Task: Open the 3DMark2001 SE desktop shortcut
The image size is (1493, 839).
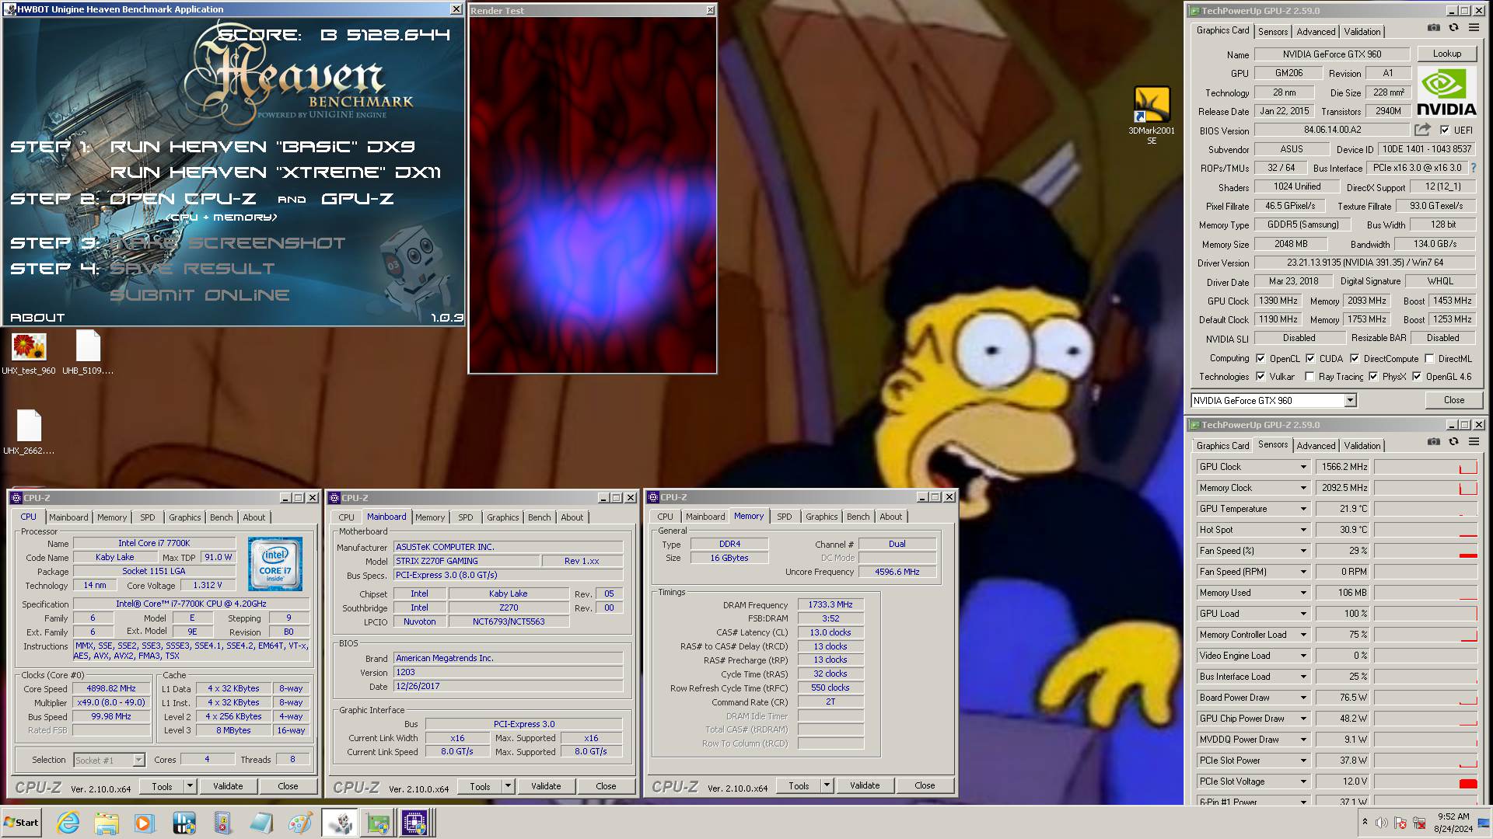Action: click(x=1152, y=115)
